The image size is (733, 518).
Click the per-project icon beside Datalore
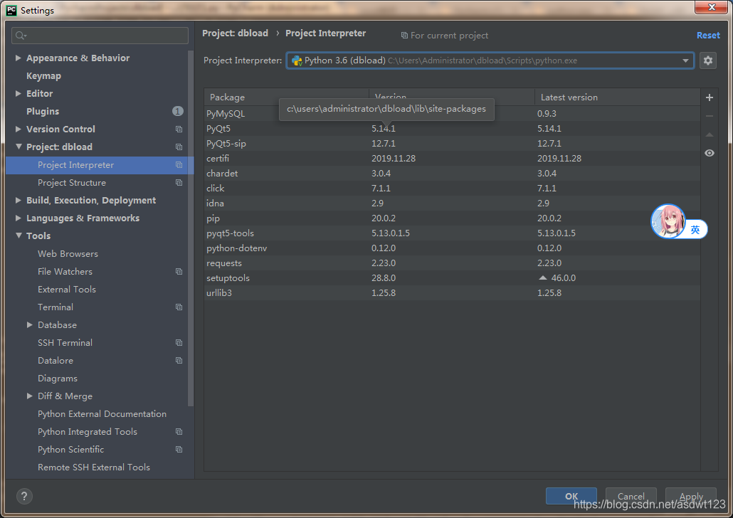coord(179,360)
